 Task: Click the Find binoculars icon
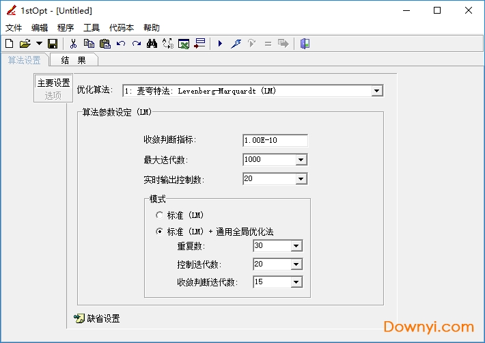pos(152,44)
